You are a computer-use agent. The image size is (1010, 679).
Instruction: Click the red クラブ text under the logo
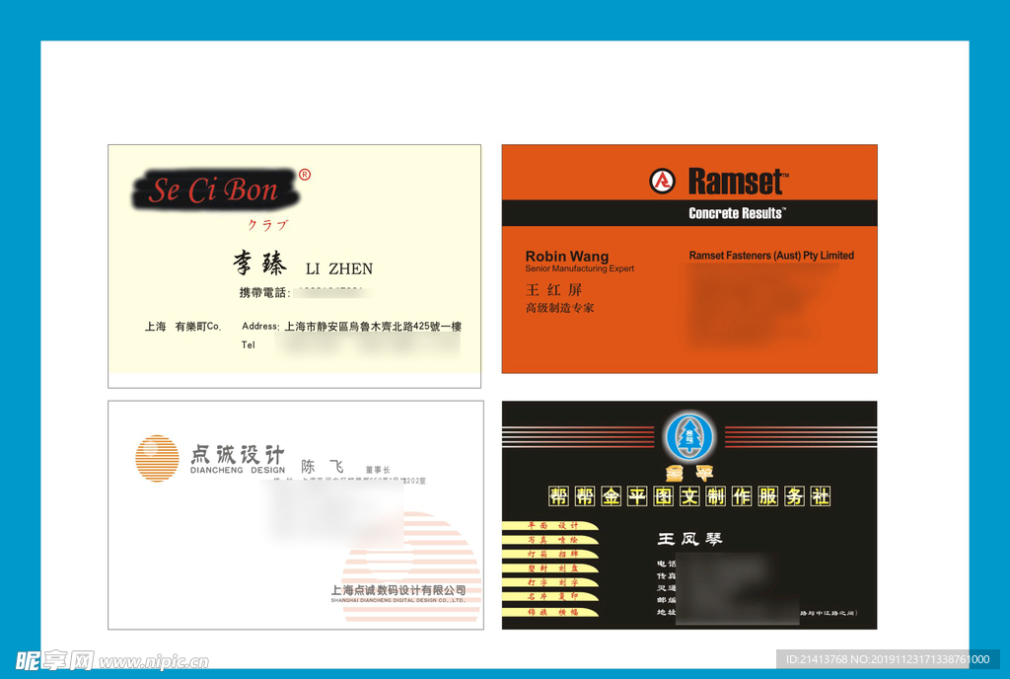pyautogui.click(x=268, y=225)
